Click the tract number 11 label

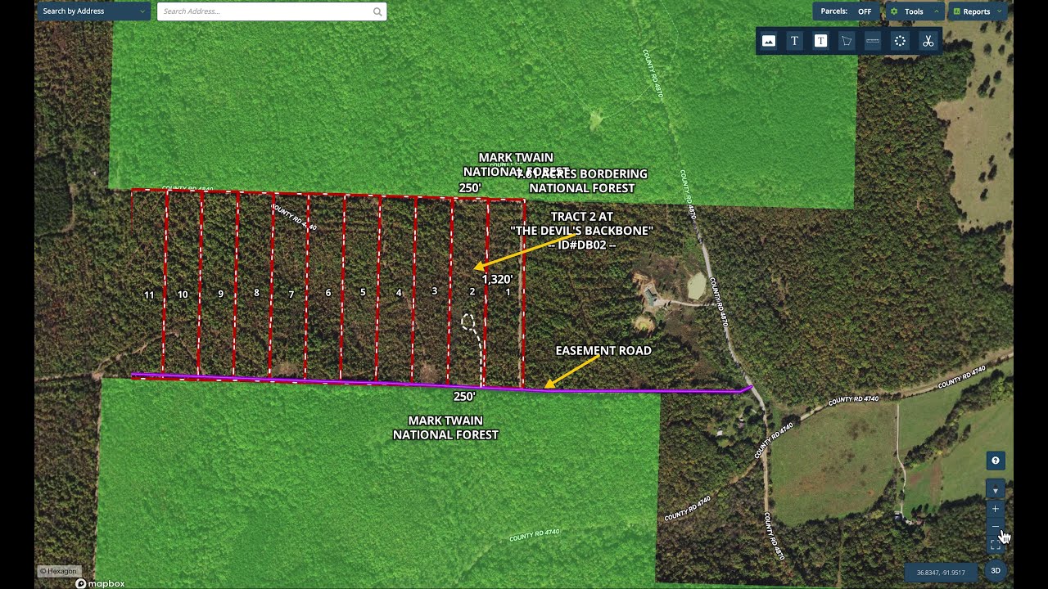pyautogui.click(x=149, y=294)
